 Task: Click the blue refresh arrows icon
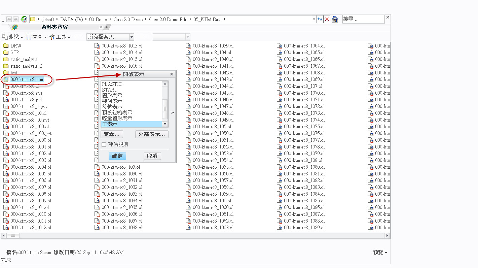pos(320,19)
